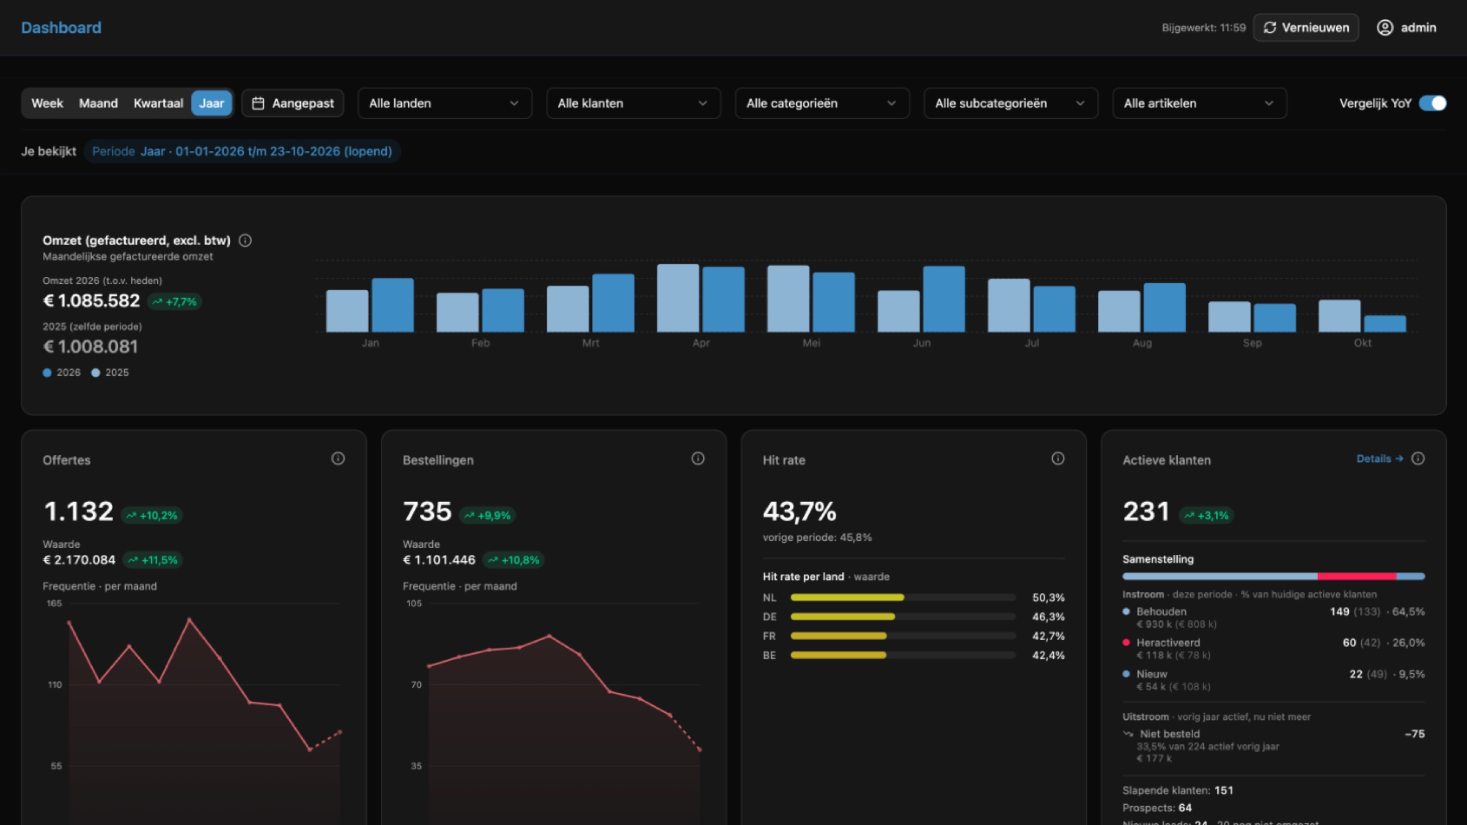Viewport: 1467px width, 825px height.
Task: Toggle the 2026 legend series
Action: tap(61, 372)
